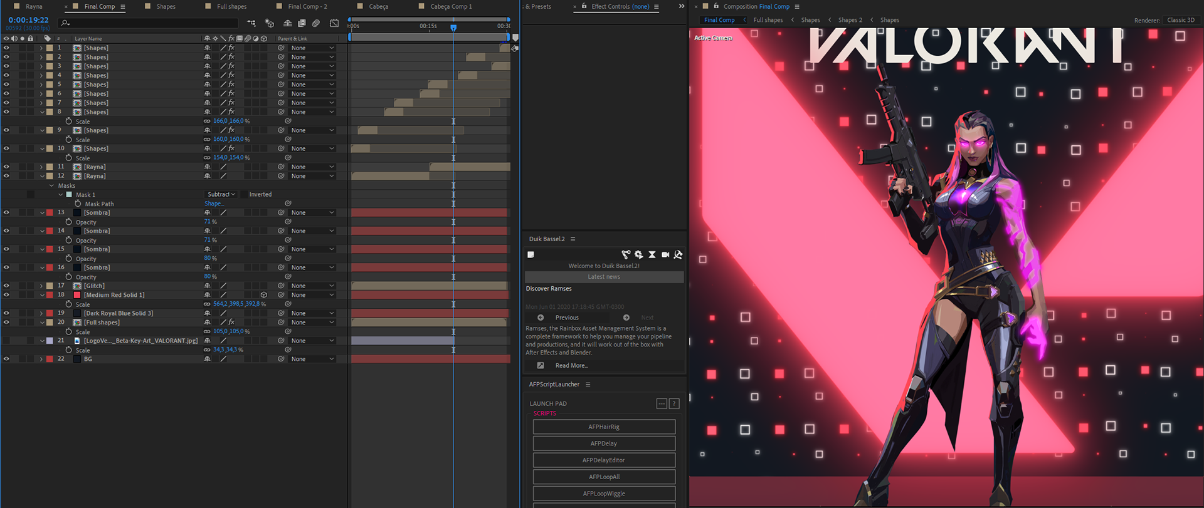Click current time indicator in timeline ruler

(x=453, y=28)
